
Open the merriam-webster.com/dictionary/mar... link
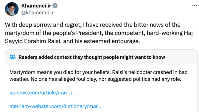click(55, 106)
